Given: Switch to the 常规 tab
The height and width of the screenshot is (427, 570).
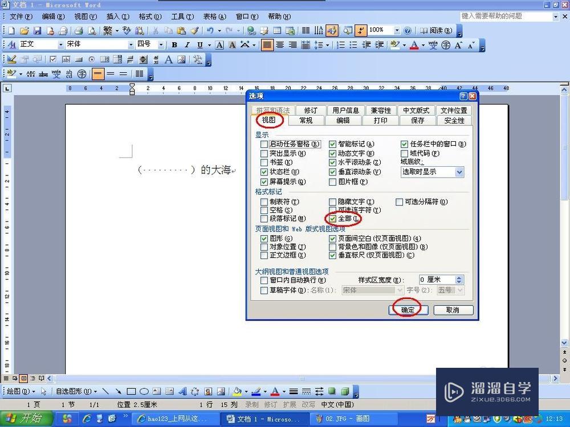Looking at the screenshot, I should [x=306, y=121].
